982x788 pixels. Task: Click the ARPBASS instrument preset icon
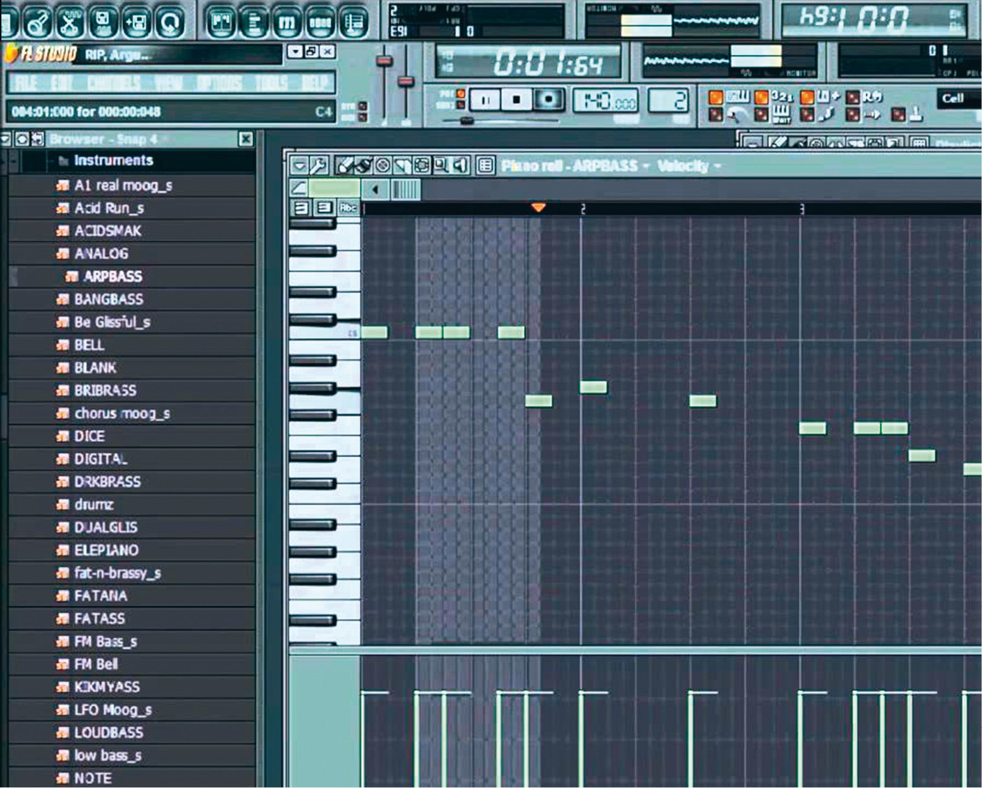coord(71,277)
